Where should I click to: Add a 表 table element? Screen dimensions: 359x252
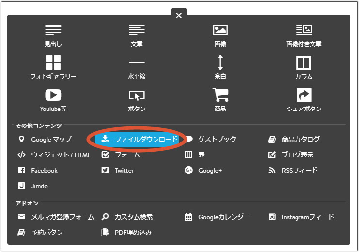pos(195,155)
